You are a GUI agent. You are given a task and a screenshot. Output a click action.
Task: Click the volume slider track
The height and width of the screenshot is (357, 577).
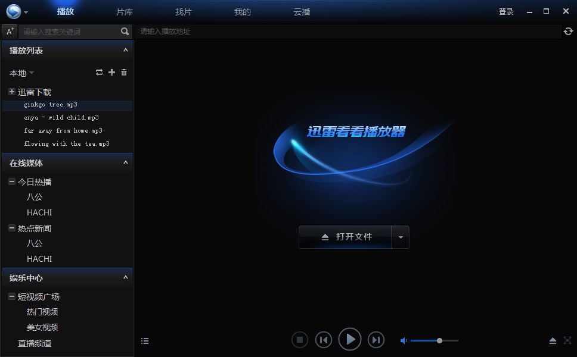point(435,341)
